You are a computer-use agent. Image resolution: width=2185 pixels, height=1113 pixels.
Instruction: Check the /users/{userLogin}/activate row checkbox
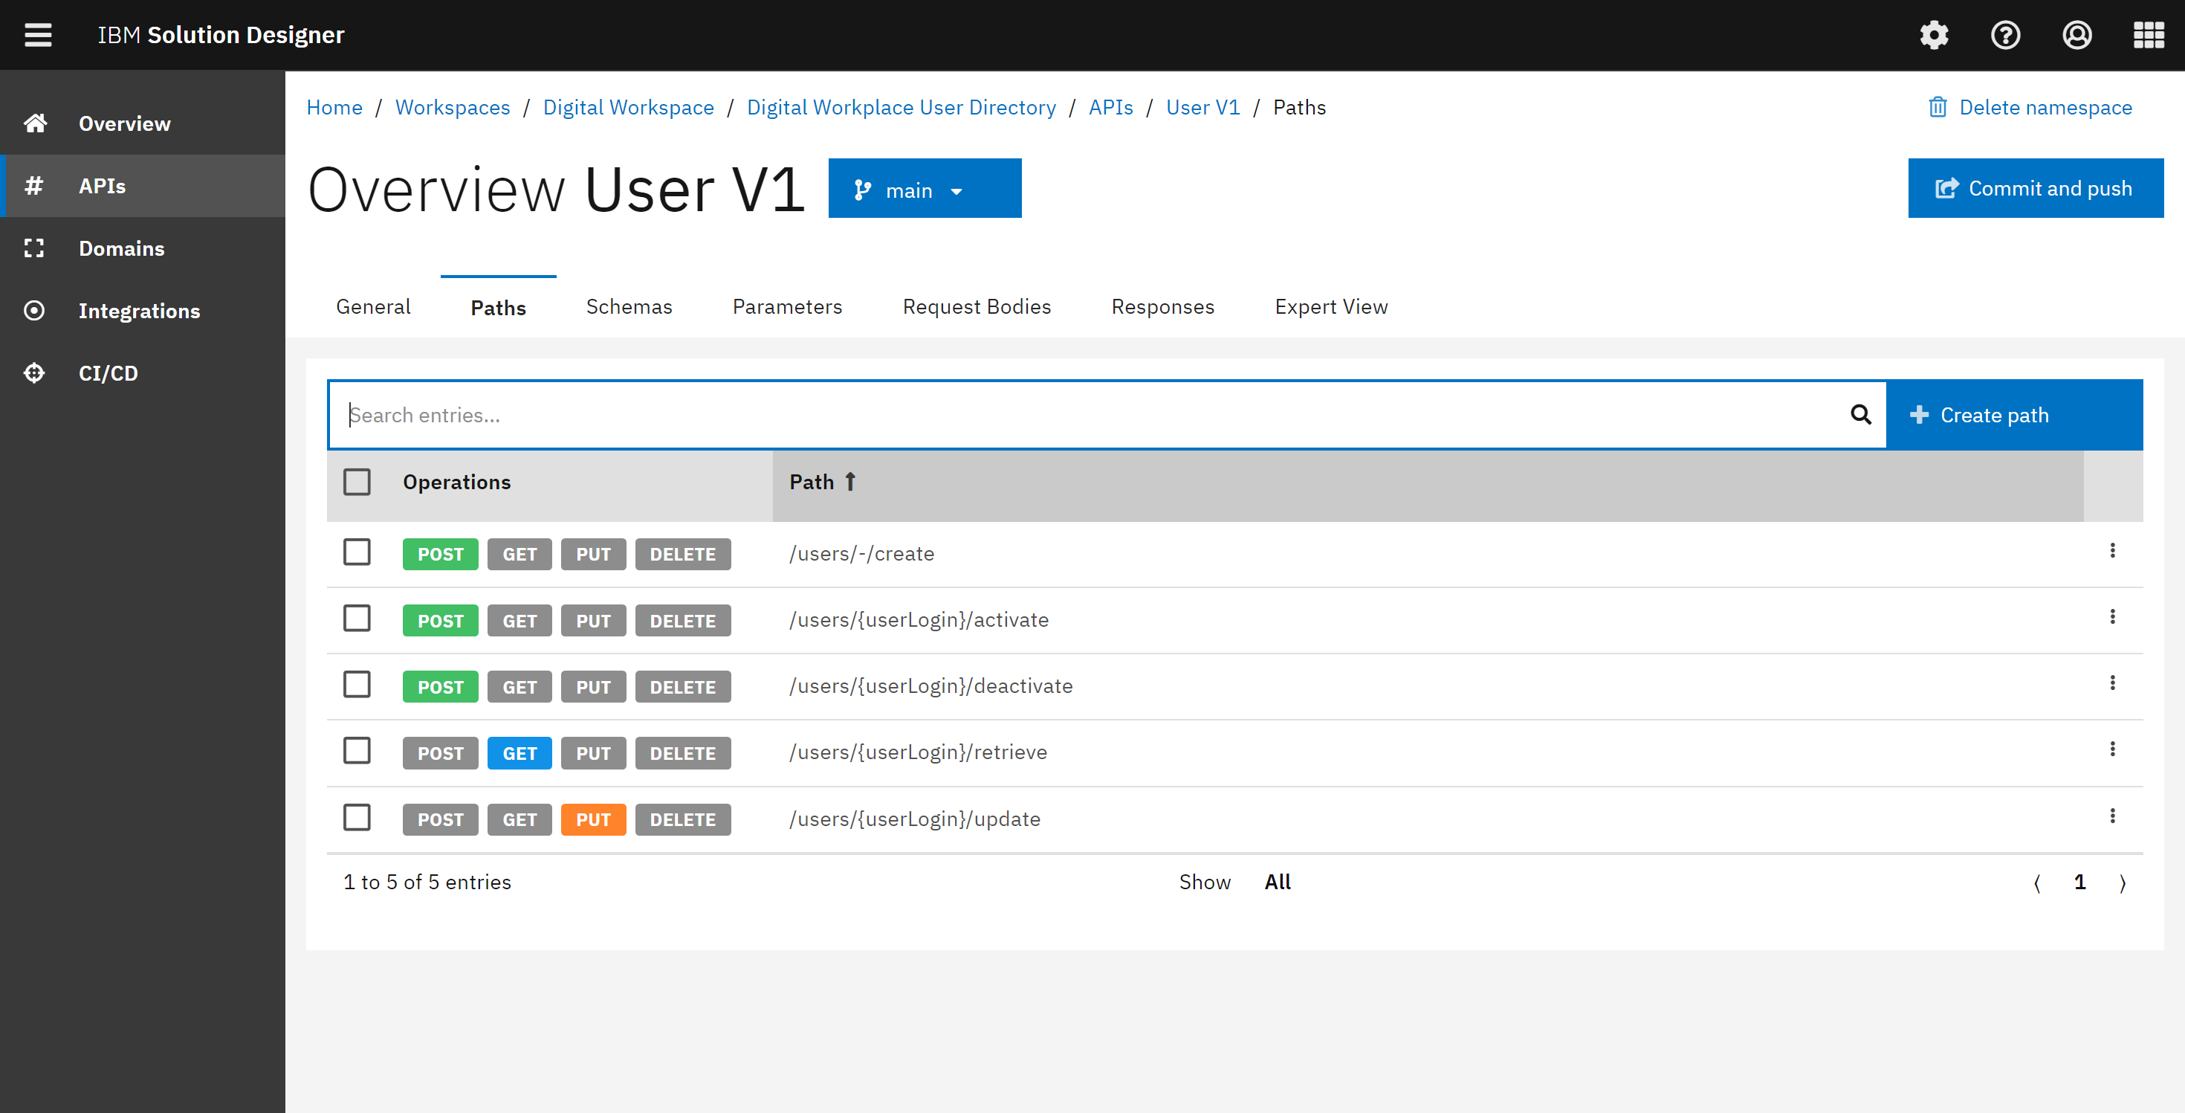[x=356, y=619]
